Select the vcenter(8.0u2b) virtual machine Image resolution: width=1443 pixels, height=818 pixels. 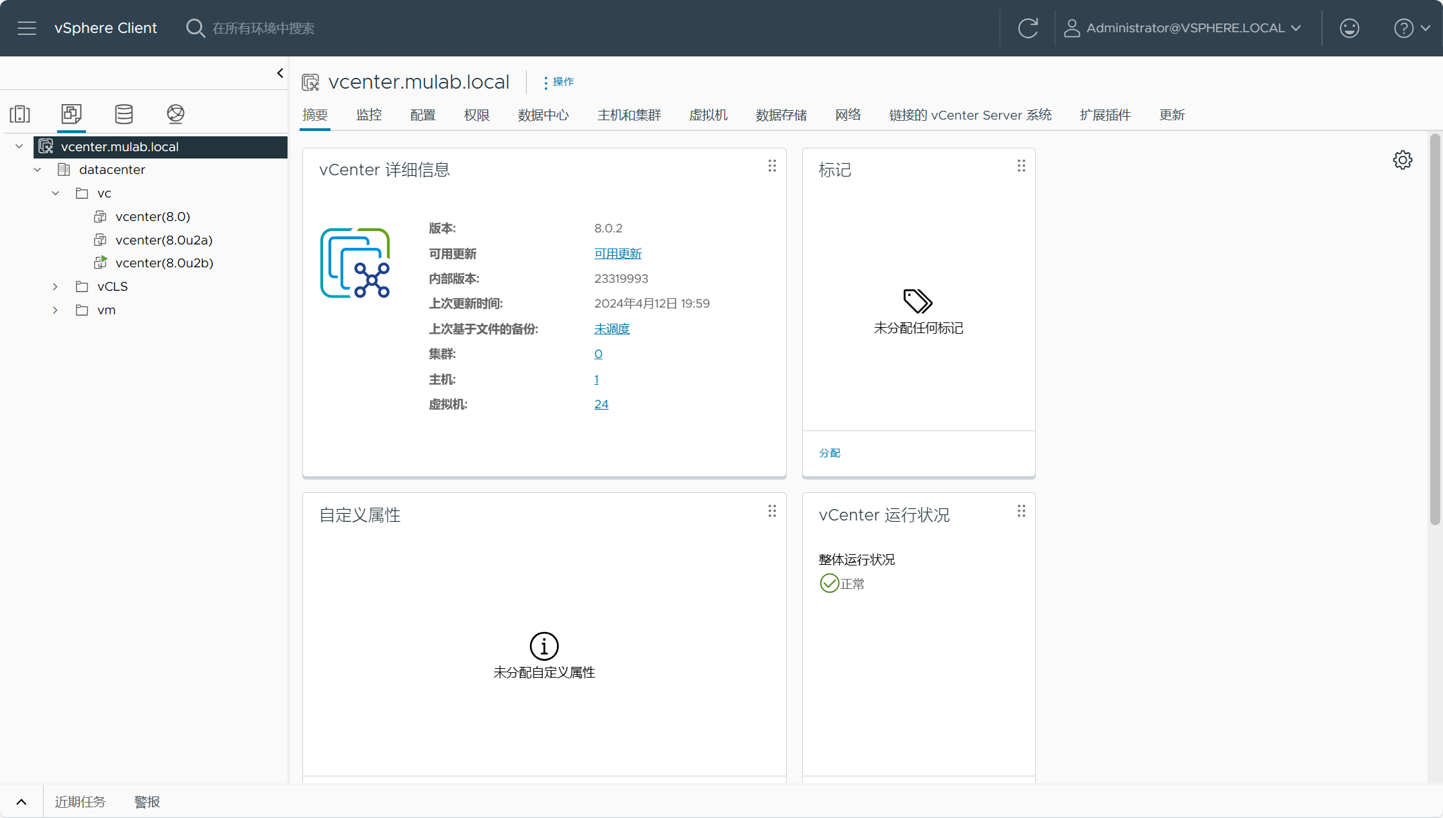(x=164, y=263)
